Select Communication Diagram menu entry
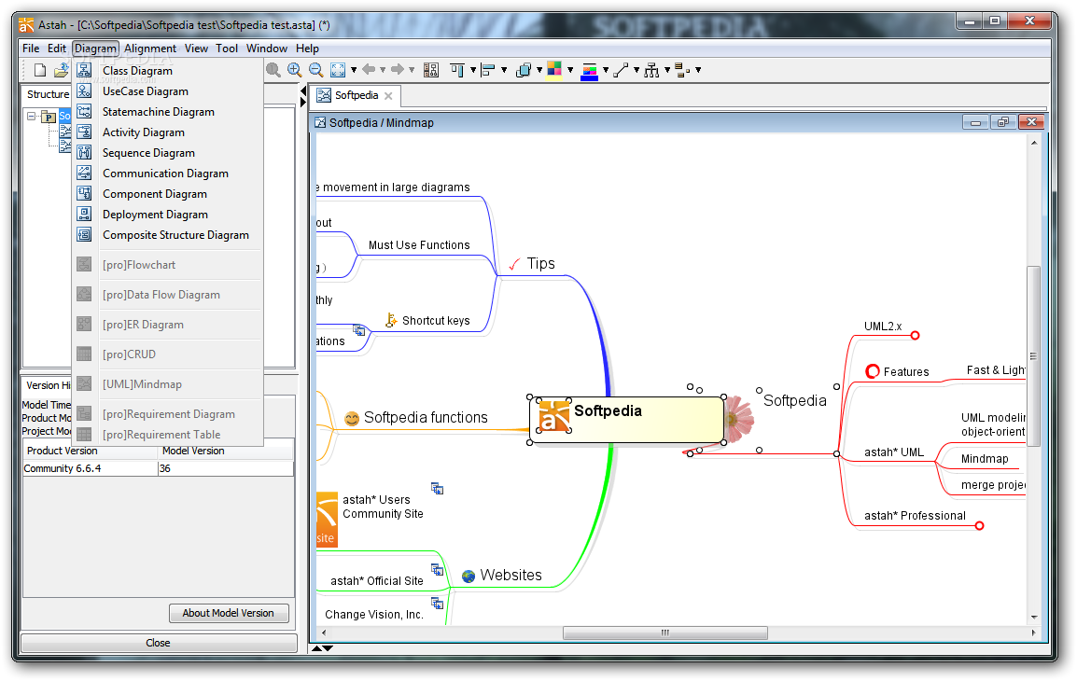The width and height of the screenshot is (1077, 681). coord(168,173)
